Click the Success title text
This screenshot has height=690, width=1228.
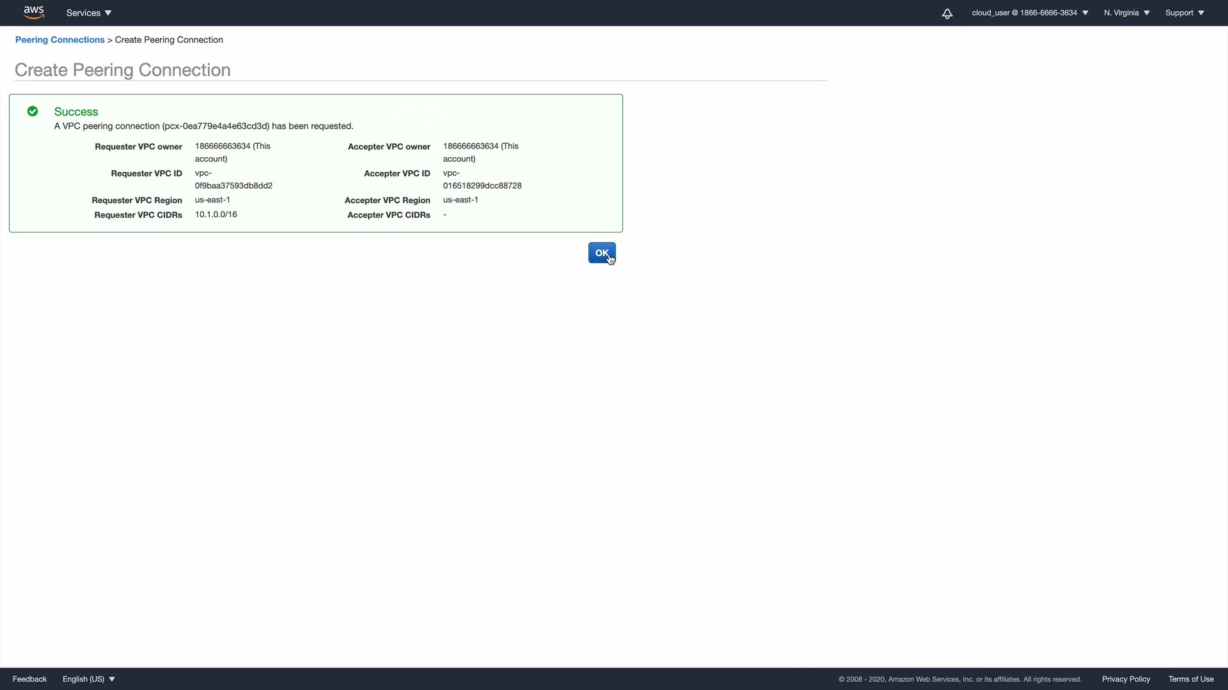click(x=76, y=112)
